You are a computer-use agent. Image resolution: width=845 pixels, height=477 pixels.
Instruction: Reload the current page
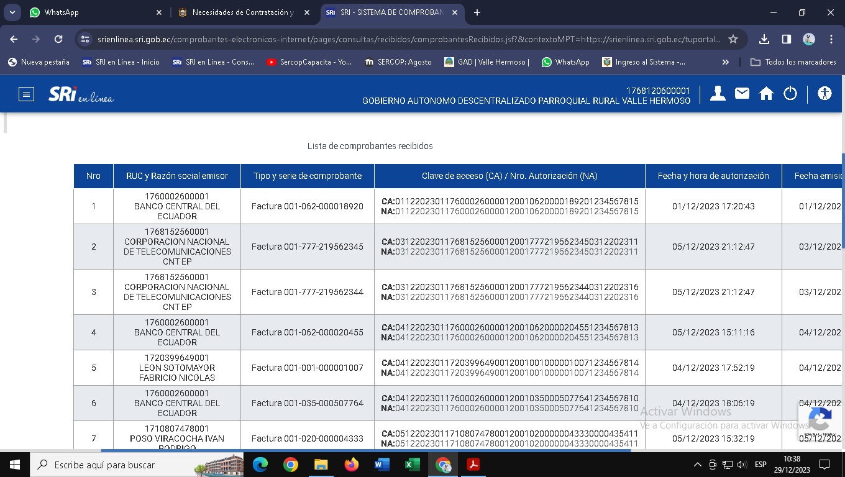point(58,39)
